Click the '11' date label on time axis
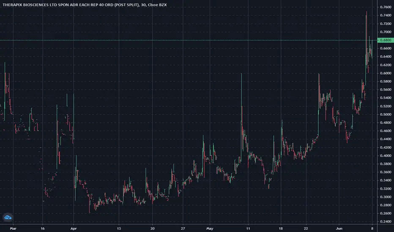This screenshot has width=394, height=232. [248, 229]
